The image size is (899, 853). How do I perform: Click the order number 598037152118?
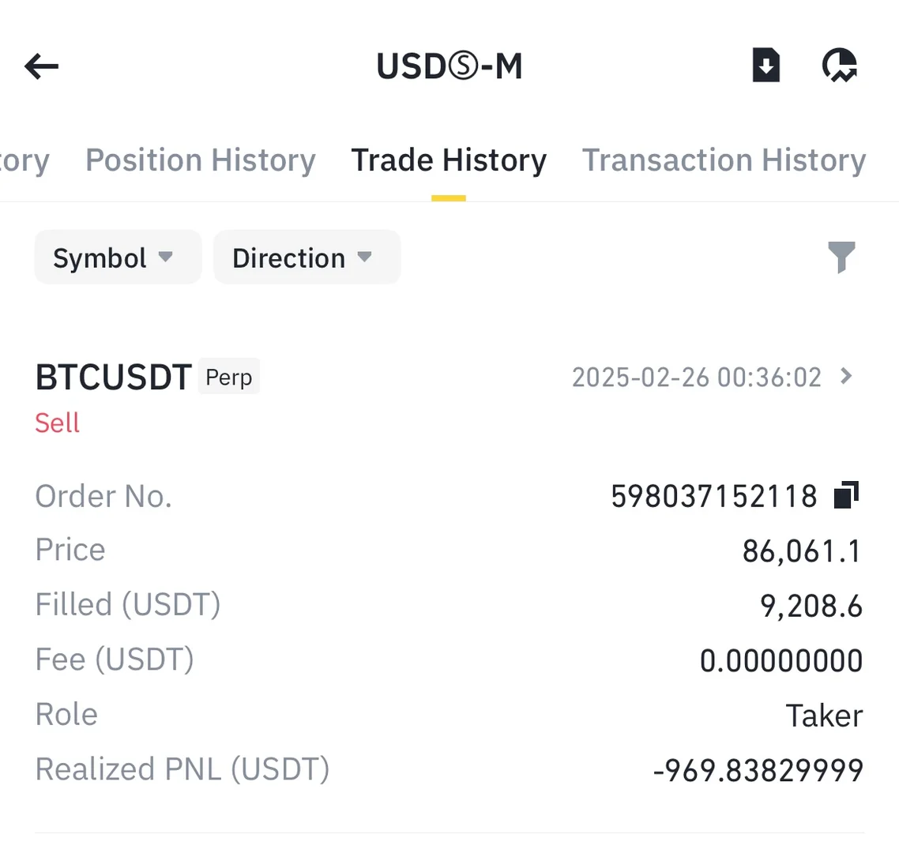[714, 496]
